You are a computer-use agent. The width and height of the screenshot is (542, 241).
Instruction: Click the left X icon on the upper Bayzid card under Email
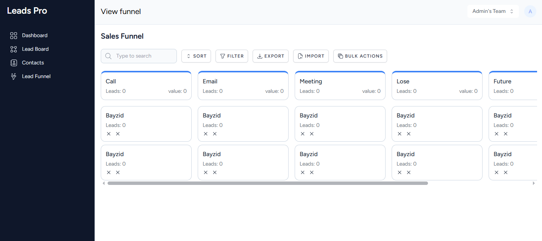coord(206,134)
